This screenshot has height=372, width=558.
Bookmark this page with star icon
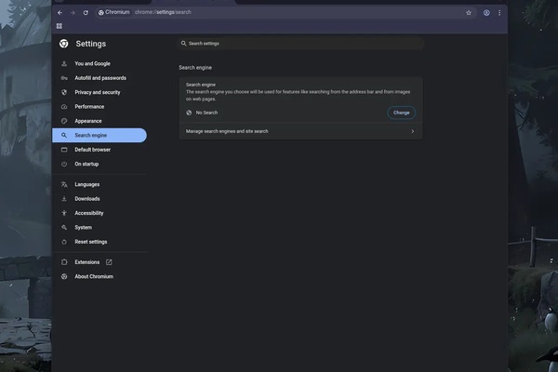point(469,12)
